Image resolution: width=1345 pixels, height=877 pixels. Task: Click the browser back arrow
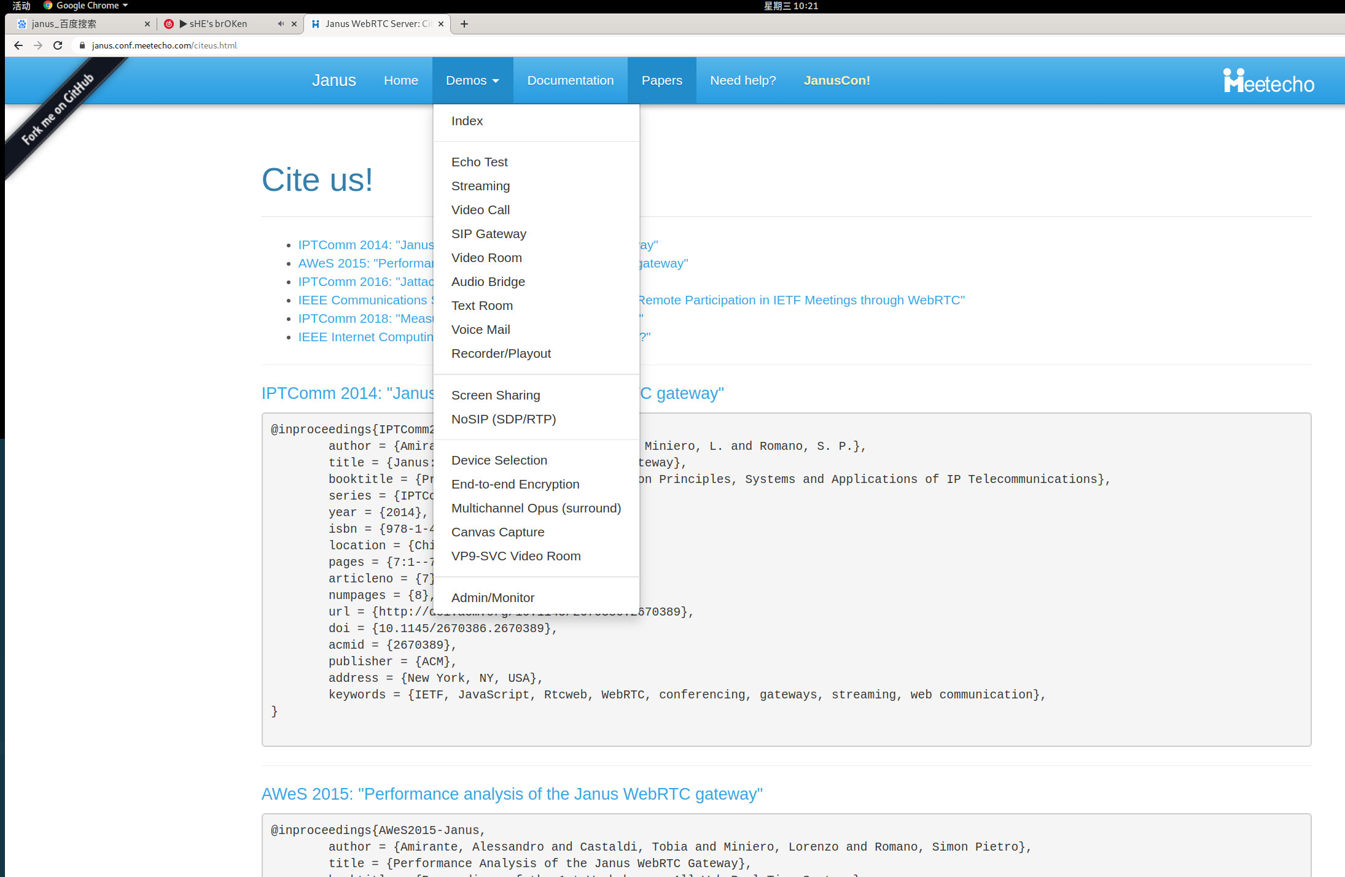18,45
